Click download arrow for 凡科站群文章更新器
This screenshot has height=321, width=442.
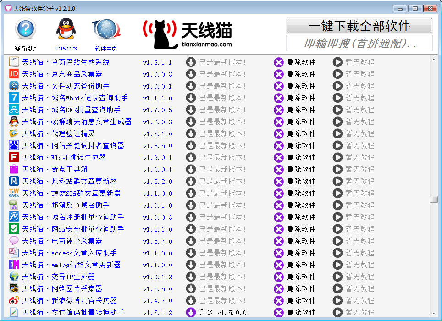coord(191,181)
